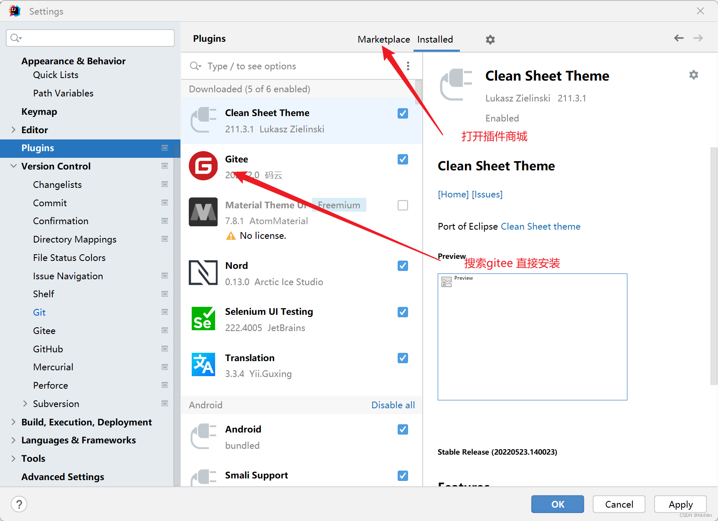Open the [Home] link
Image resolution: width=718 pixels, height=521 pixels.
pos(453,194)
